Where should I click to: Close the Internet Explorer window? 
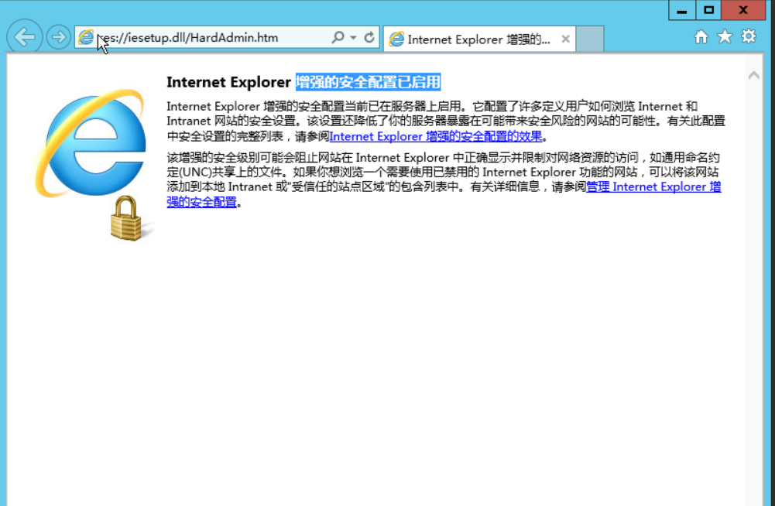[743, 10]
